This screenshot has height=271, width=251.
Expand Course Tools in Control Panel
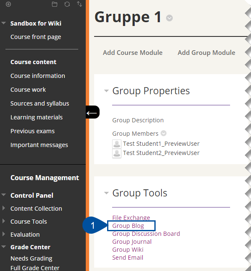[4, 221]
